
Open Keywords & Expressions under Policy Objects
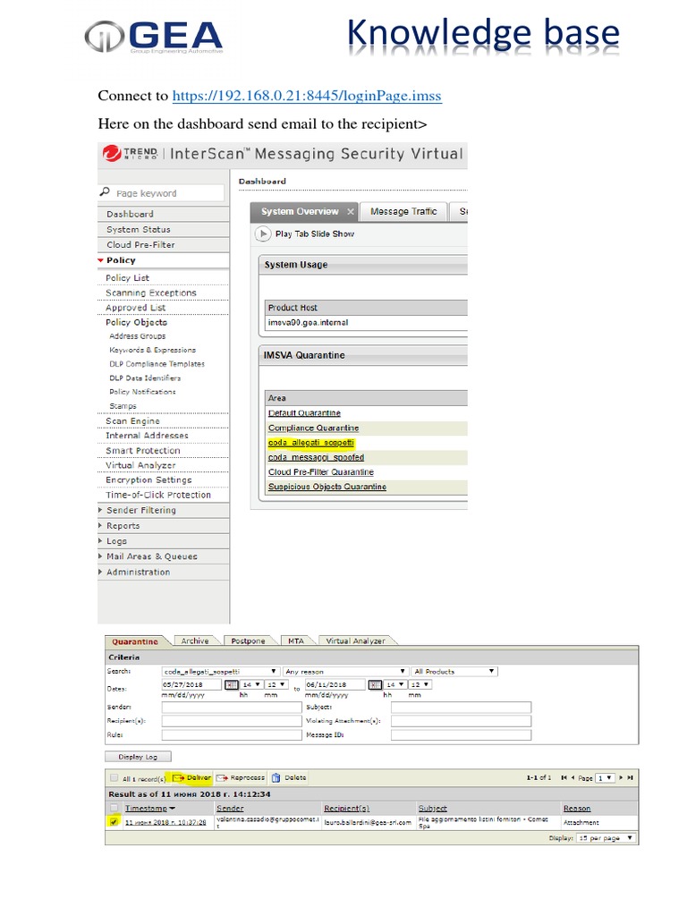click(x=152, y=350)
